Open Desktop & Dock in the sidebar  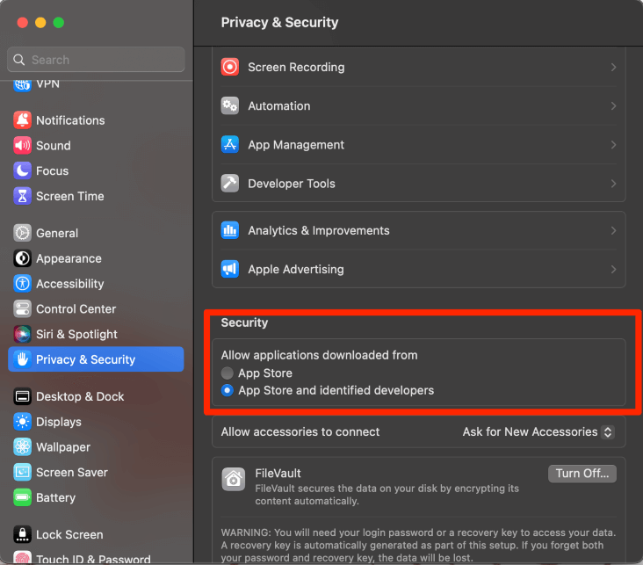click(x=79, y=396)
